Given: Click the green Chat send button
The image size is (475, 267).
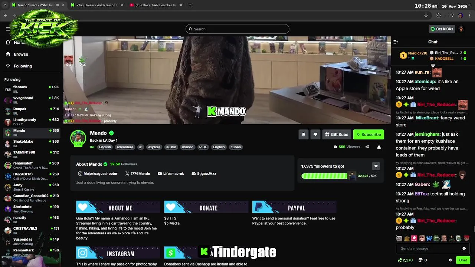Looking at the screenshot, I should [x=463, y=260].
